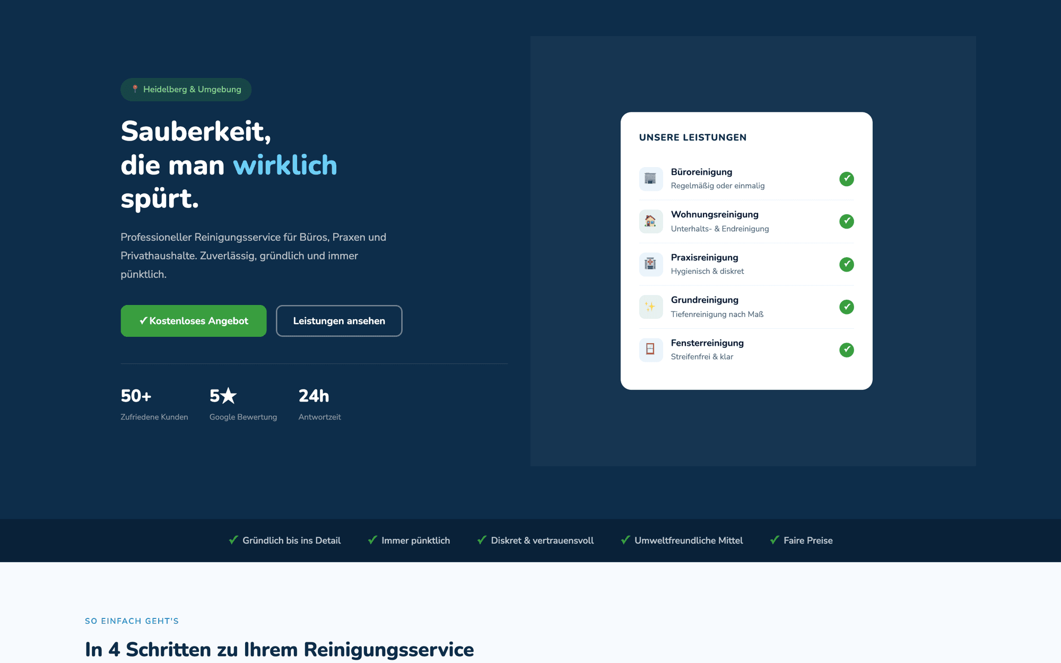Click Hygienisch & diskret subtitle
1061x663 pixels.
click(707, 271)
